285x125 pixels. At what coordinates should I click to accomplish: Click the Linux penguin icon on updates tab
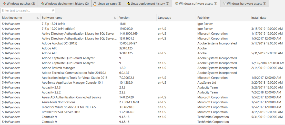95,4
